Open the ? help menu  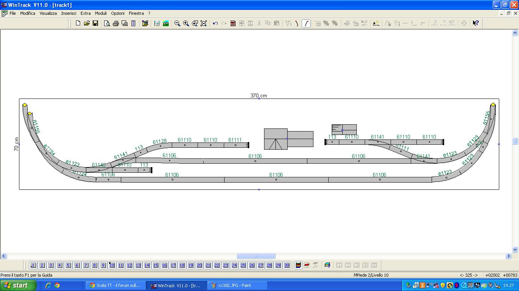coord(149,13)
